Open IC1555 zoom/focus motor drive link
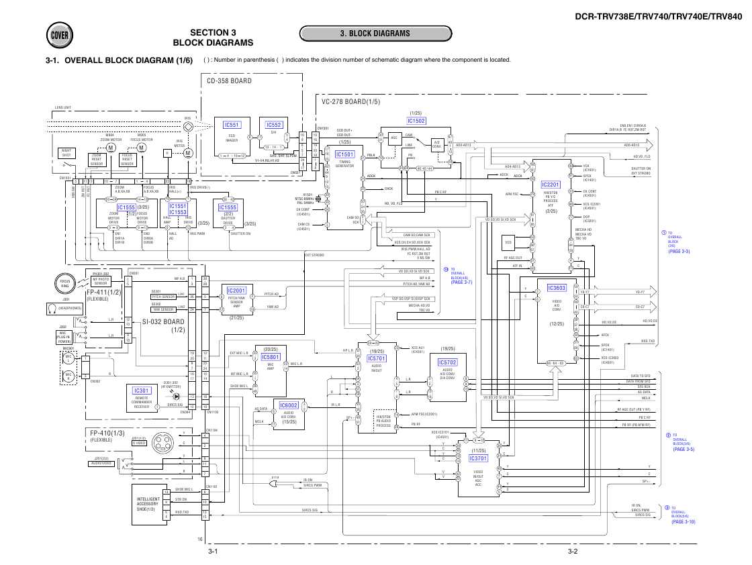Screen dimensions: 752x565 (x=126, y=207)
